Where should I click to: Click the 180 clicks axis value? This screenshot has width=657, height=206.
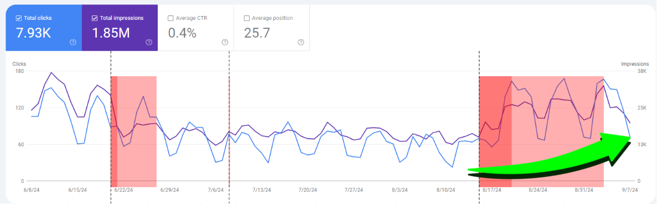point(20,71)
